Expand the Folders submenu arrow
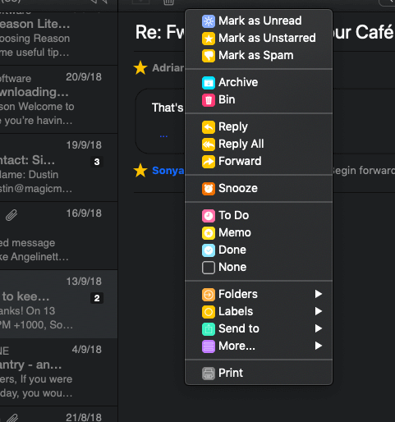This screenshot has width=395, height=422. 318,294
